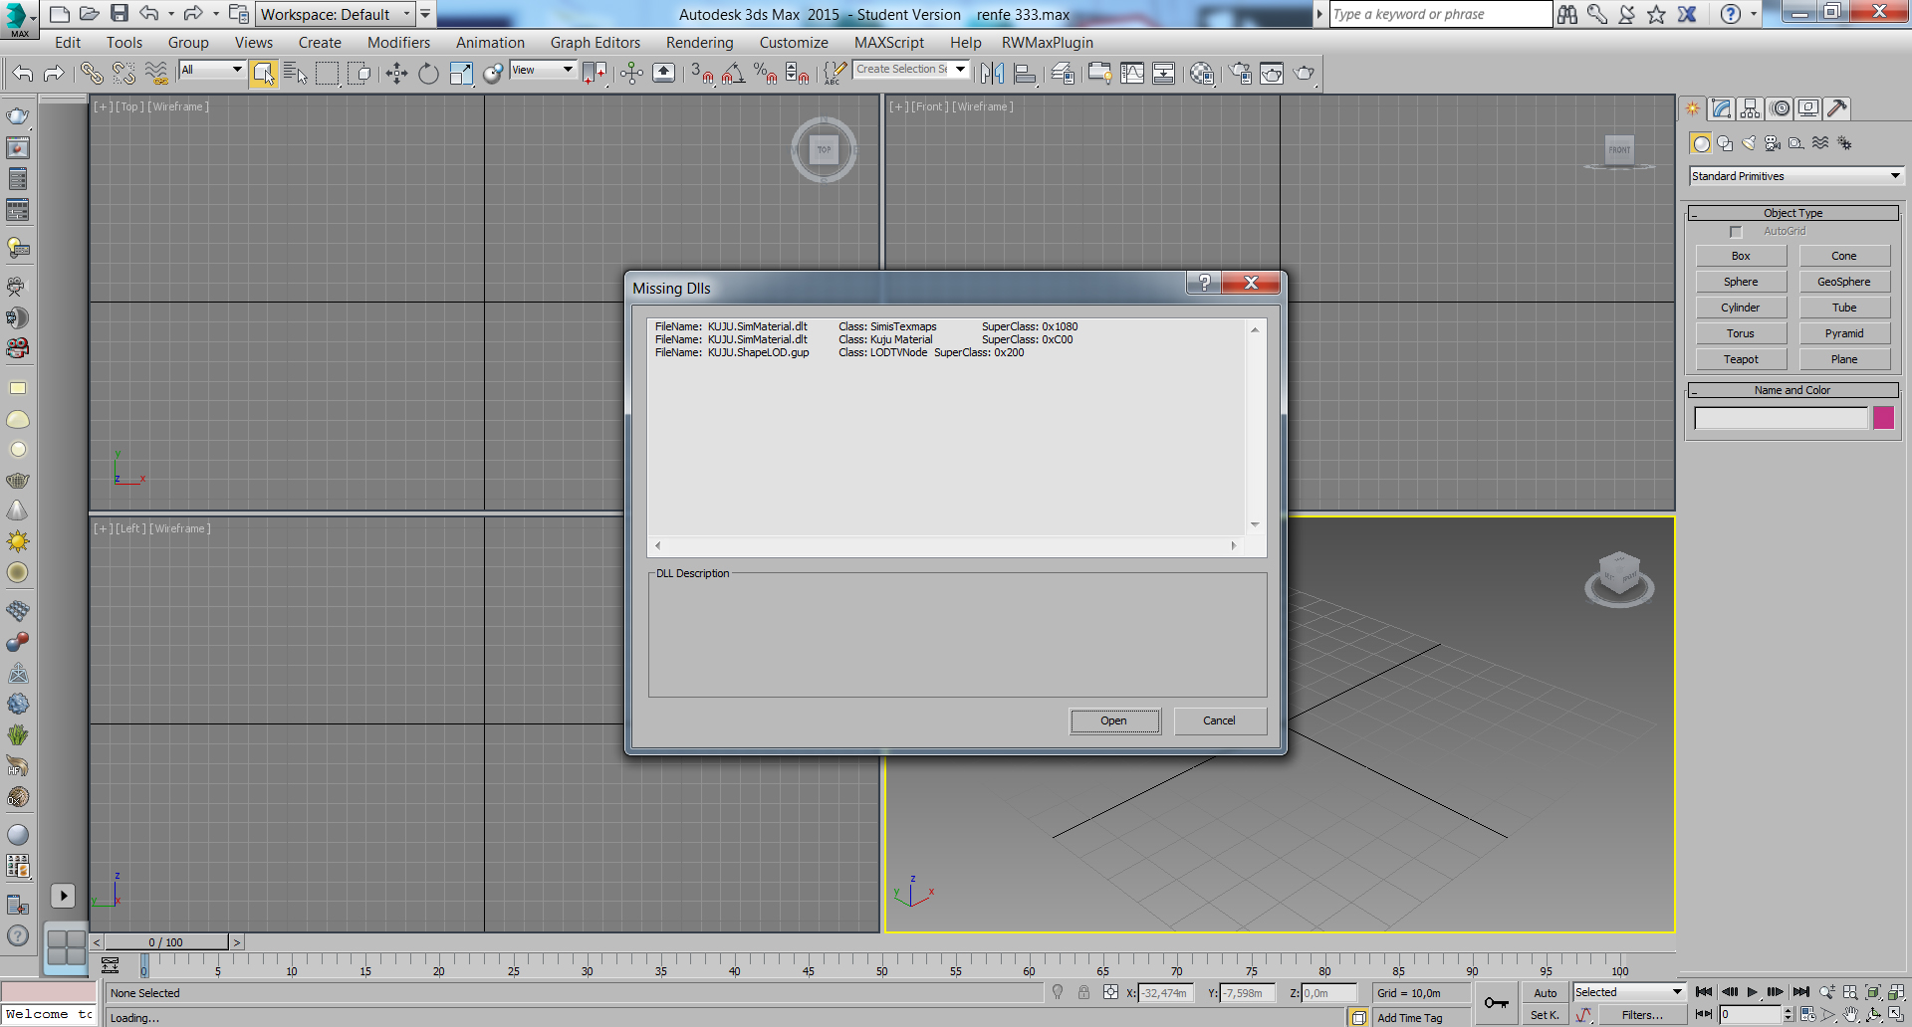
Task: Open the Rendering menu
Action: tap(699, 43)
